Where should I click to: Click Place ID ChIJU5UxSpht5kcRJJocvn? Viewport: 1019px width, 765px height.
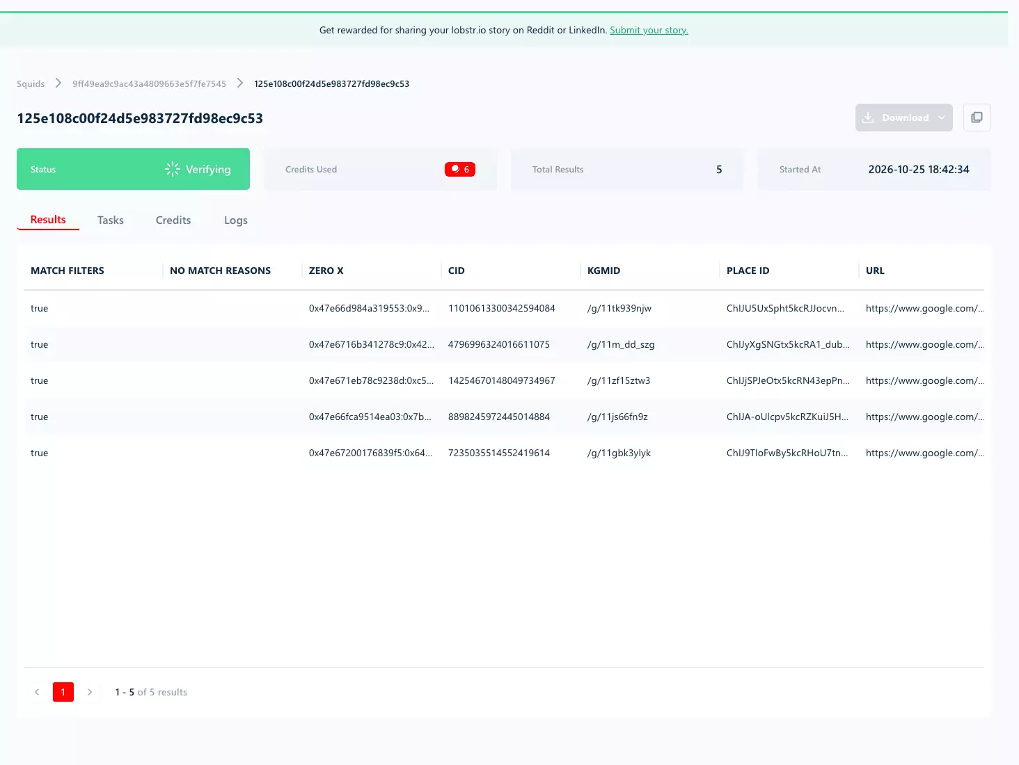coord(785,308)
